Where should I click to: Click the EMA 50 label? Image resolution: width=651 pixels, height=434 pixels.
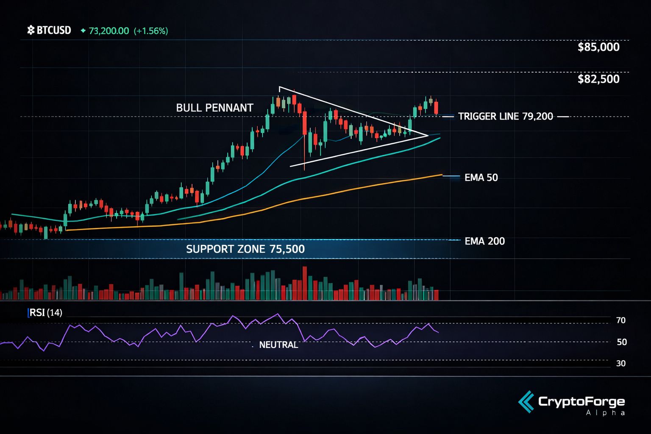[x=481, y=178]
